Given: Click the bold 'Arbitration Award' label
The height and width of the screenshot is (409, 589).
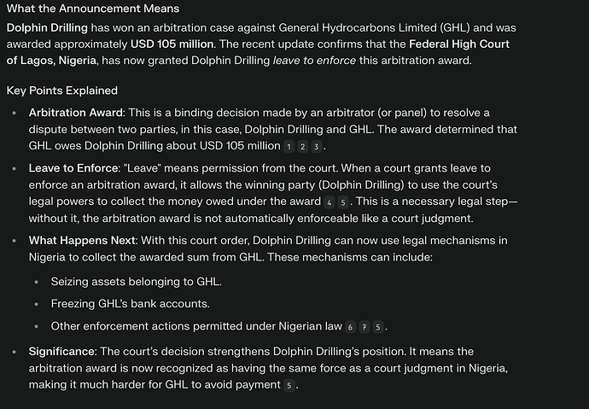Looking at the screenshot, I should click(75, 113).
